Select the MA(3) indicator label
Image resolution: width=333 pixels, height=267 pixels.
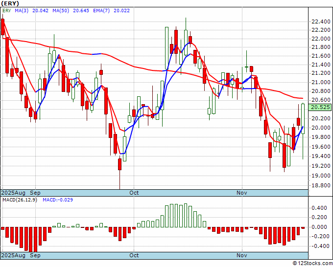(x=22, y=11)
